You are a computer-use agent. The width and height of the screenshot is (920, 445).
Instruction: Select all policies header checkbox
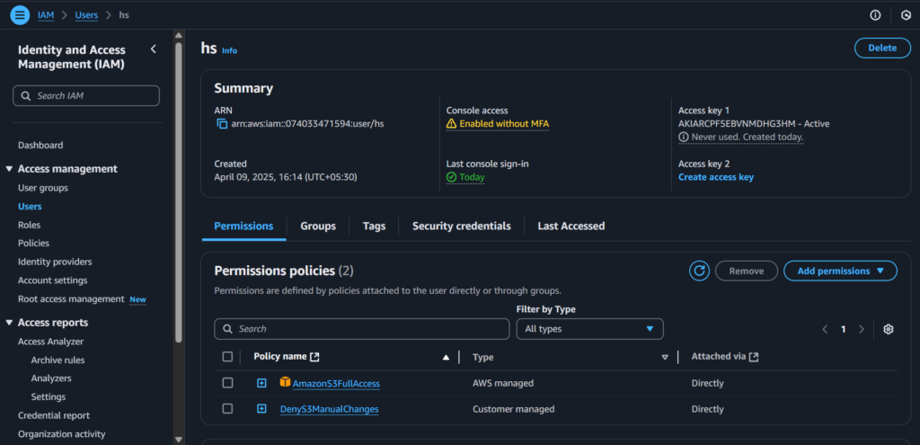pos(227,356)
